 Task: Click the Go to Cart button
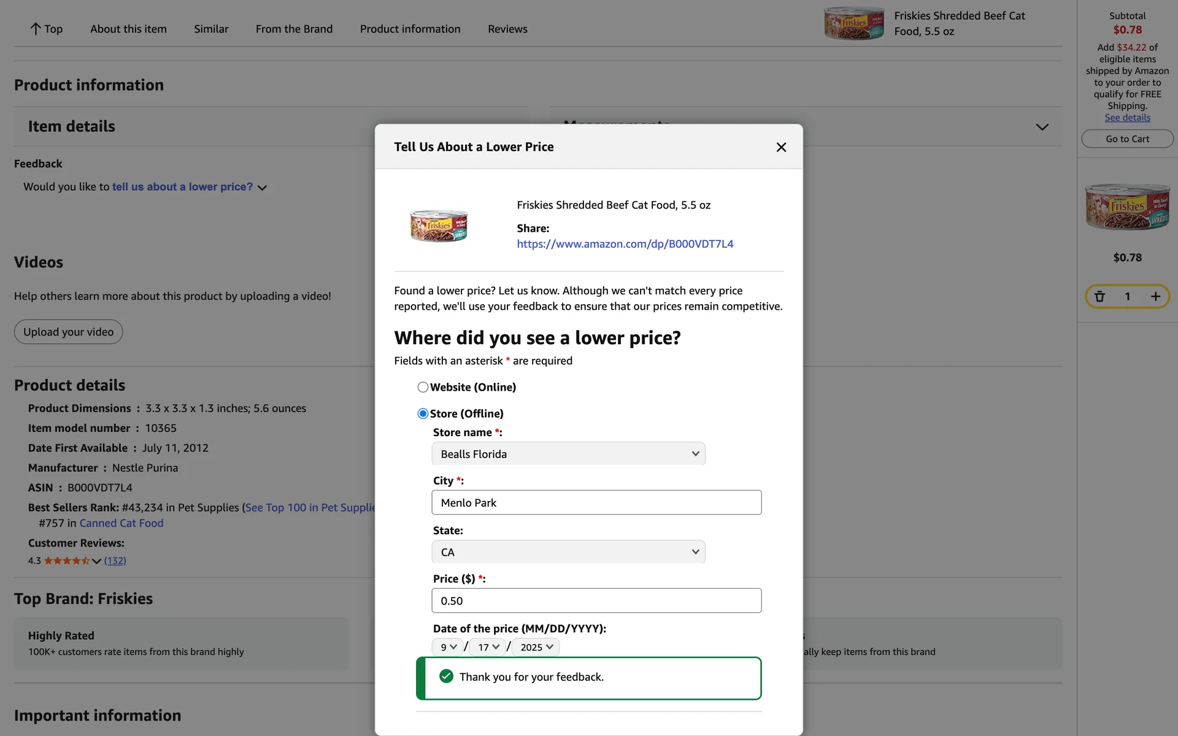point(1127,139)
